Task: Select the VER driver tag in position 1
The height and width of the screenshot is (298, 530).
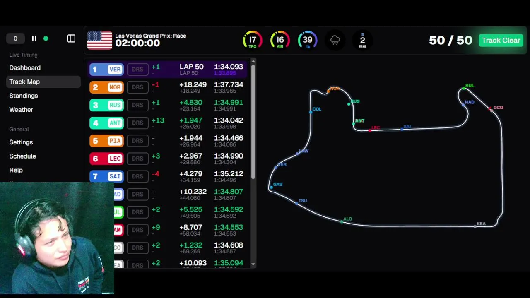Action: 106,70
